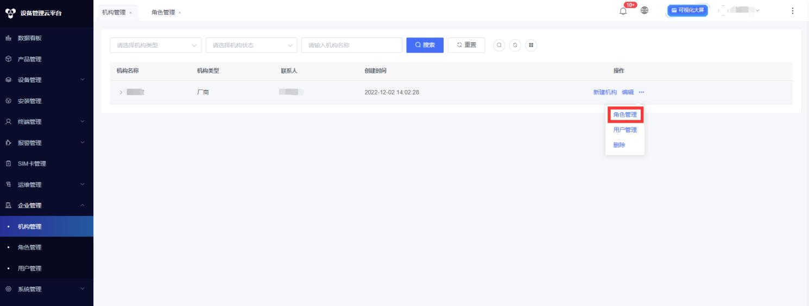The image size is (809, 306).
Task: Expand the 终端管理 sidebar menu
Action: click(83, 122)
